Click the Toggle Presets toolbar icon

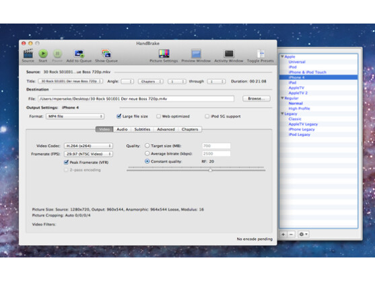tap(261, 54)
